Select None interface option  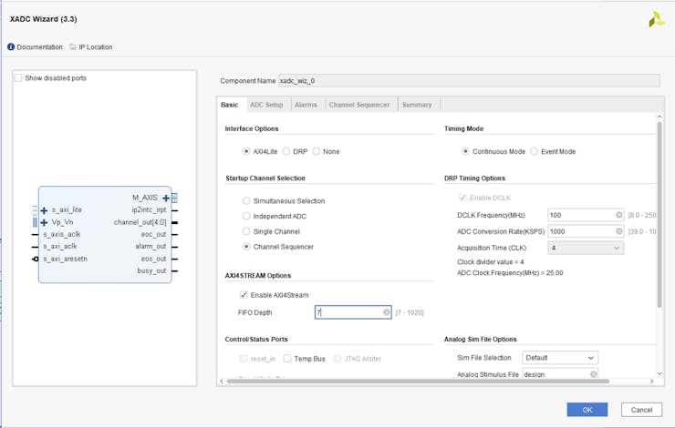[316, 151]
